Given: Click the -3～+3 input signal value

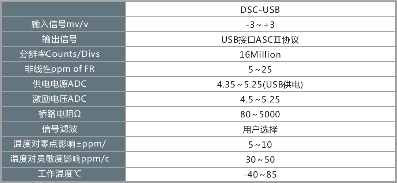Looking at the screenshot, I should coord(260,25).
